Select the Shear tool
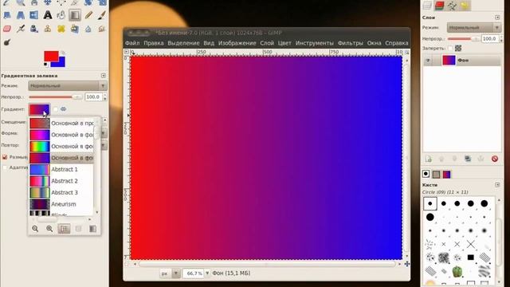Viewport: 510px width, 287px height. 7,15
